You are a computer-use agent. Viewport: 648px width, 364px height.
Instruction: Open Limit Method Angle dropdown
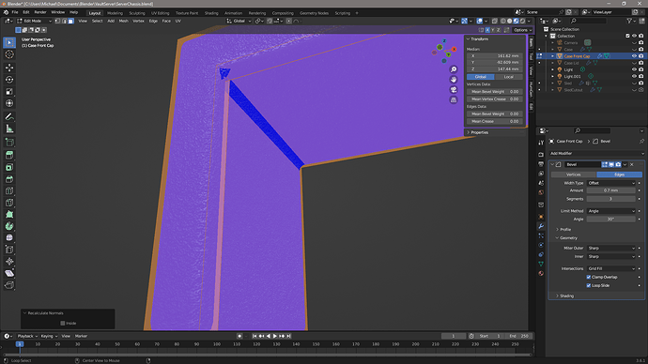click(611, 211)
